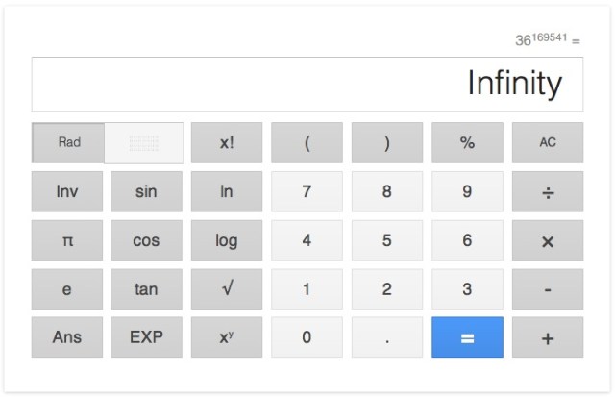Image resolution: width=615 pixels, height=397 pixels.
Task: Click the result display showing Infinity
Action: (307, 84)
